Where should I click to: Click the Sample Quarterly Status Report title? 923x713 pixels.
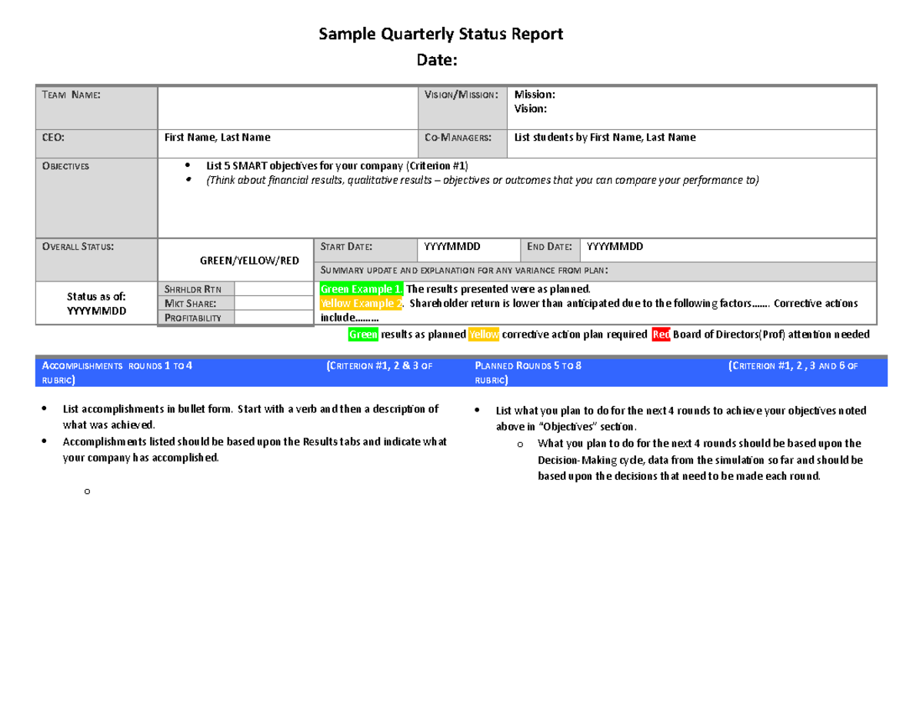[441, 33]
